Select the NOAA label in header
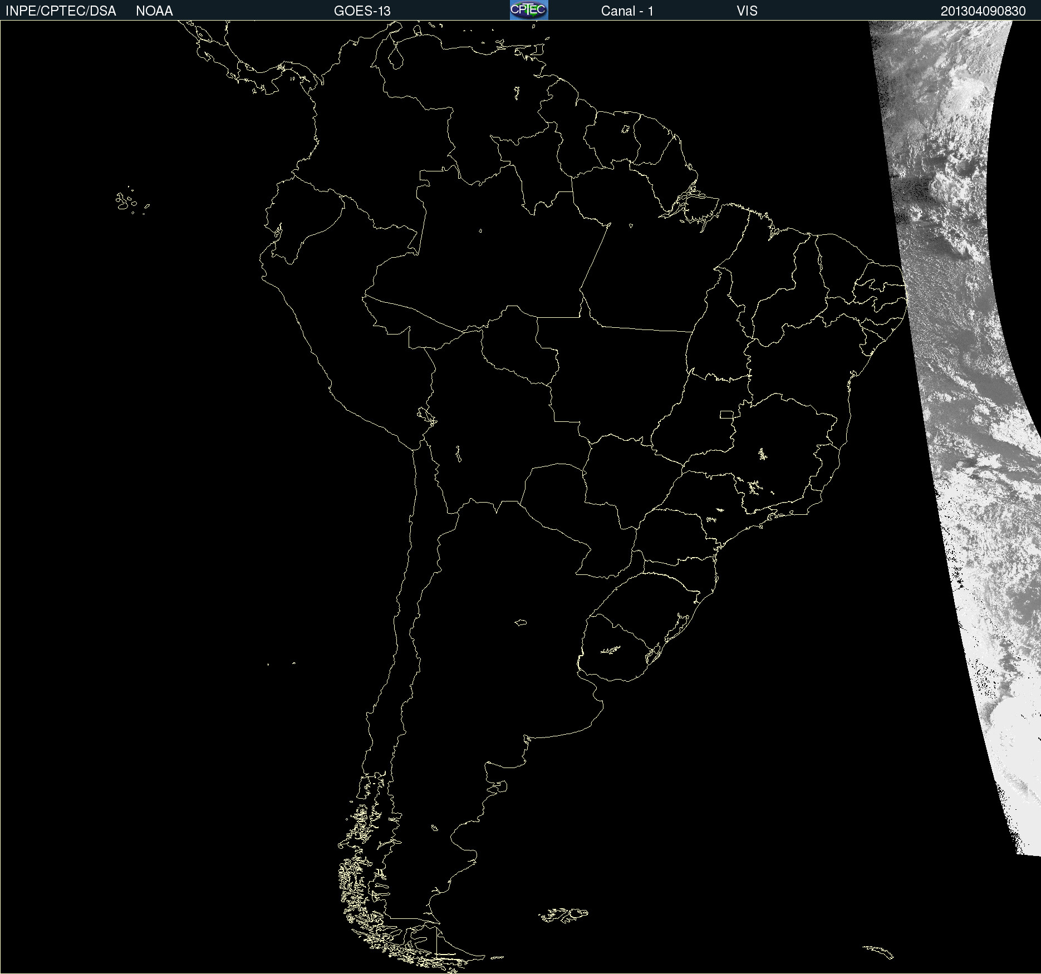This screenshot has width=1041, height=974. pos(154,11)
